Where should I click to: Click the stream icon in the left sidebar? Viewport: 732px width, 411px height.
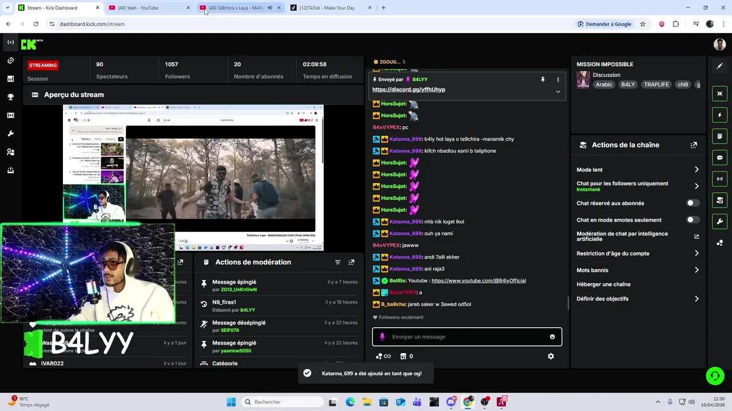tap(10, 42)
